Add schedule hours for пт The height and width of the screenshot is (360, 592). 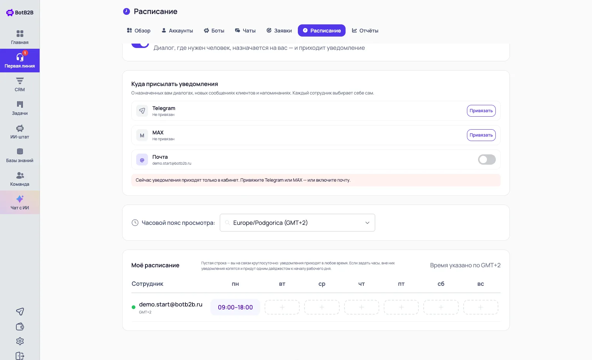[x=401, y=307]
